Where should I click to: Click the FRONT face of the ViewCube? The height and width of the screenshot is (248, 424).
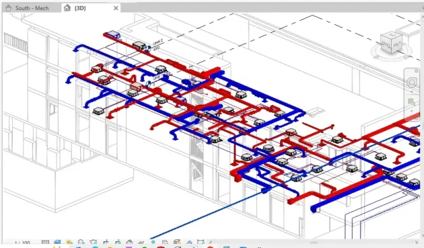pos(386,44)
